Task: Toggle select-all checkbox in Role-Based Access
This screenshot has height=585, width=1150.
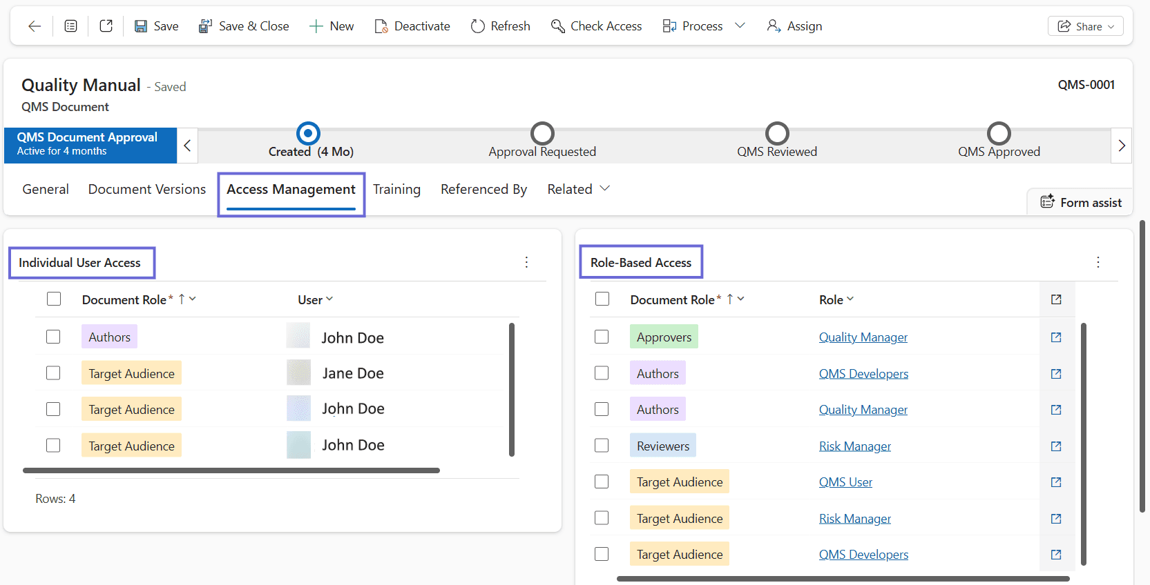Action: click(x=602, y=299)
